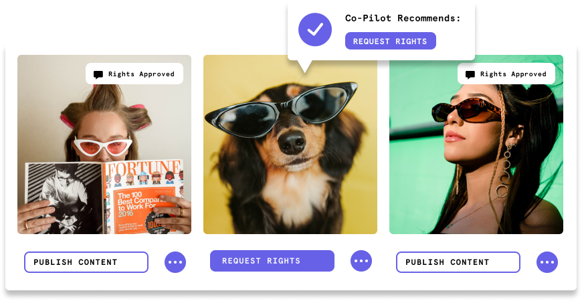
Task: Open more options under the dog photo
Action: 361,261
